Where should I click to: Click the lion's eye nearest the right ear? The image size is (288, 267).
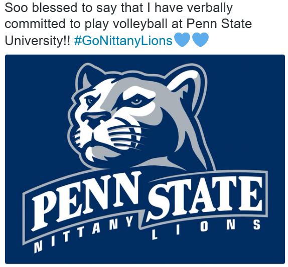click(137, 101)
